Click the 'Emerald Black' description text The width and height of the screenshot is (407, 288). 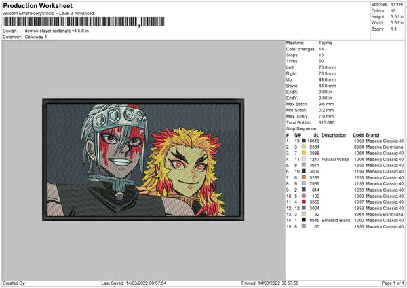[x=336, y=220]
